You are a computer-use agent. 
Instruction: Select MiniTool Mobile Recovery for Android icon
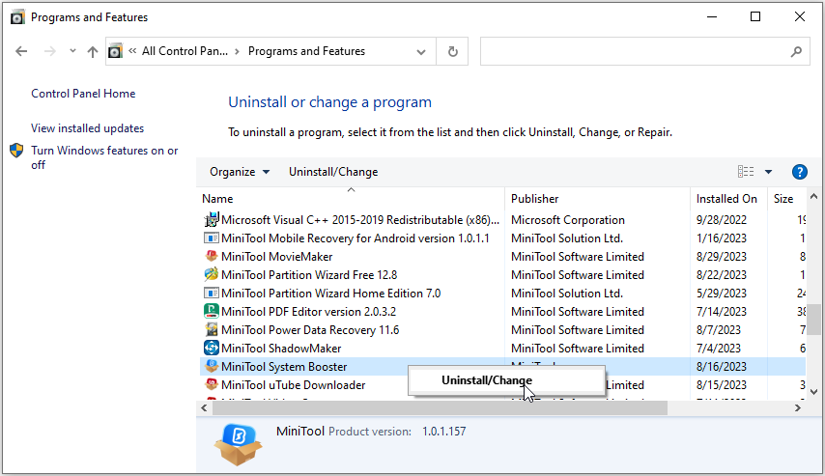coord(211,238)
